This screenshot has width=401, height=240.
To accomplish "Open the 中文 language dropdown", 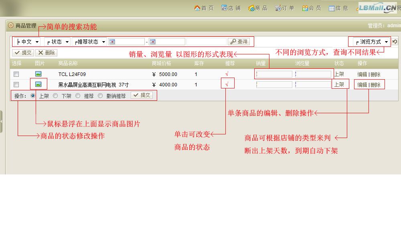I will (x=27, y=42).
